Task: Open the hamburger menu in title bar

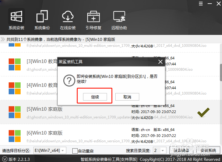Action: pyautogui.click(x=200, y=4)
